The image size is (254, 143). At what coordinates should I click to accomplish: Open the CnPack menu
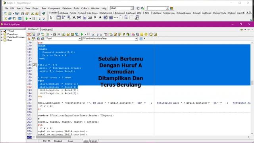coord(85,8)
